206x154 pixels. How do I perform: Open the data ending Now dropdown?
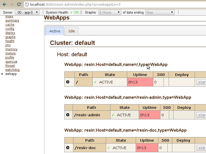160,12
